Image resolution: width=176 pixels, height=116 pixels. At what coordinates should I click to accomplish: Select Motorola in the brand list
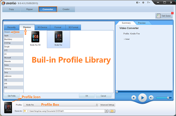click(x=14, y=61)
